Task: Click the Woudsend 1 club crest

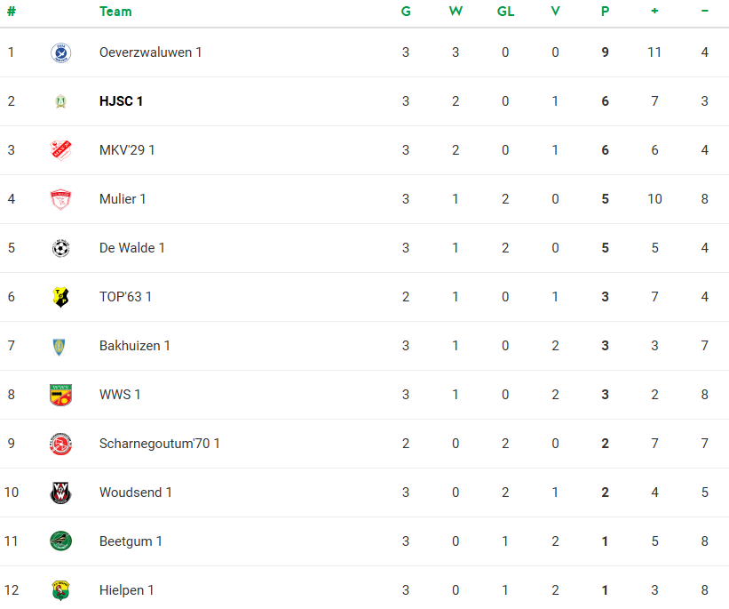Action: pos(60,493)
